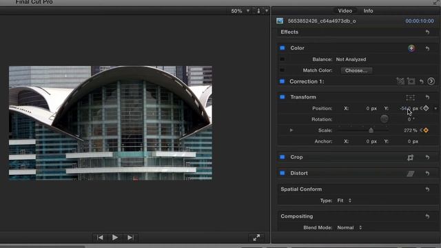The height and width of the screenshot is (248, 441).
Task: Click the Scale slider handle
Action: coord(371,130)
